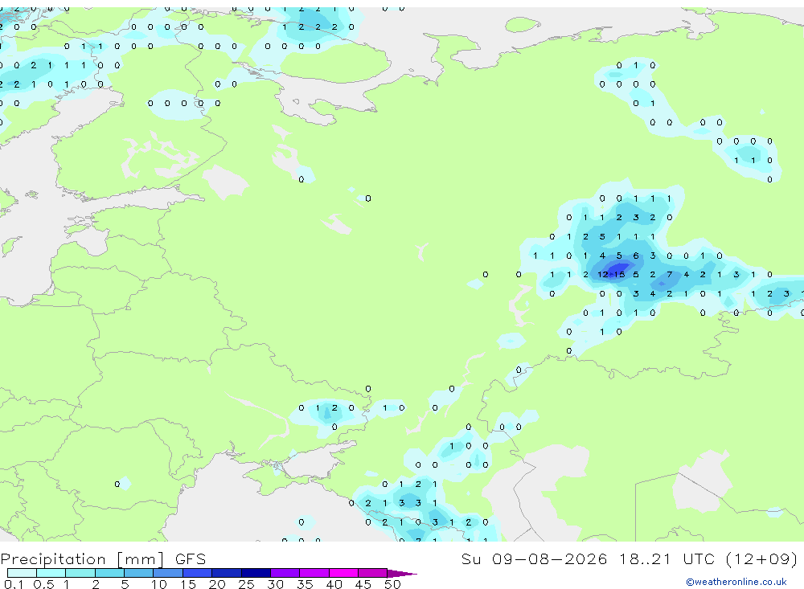
Task: Open the weatheronline.co.uk credit link
Action: coord(736,582)
